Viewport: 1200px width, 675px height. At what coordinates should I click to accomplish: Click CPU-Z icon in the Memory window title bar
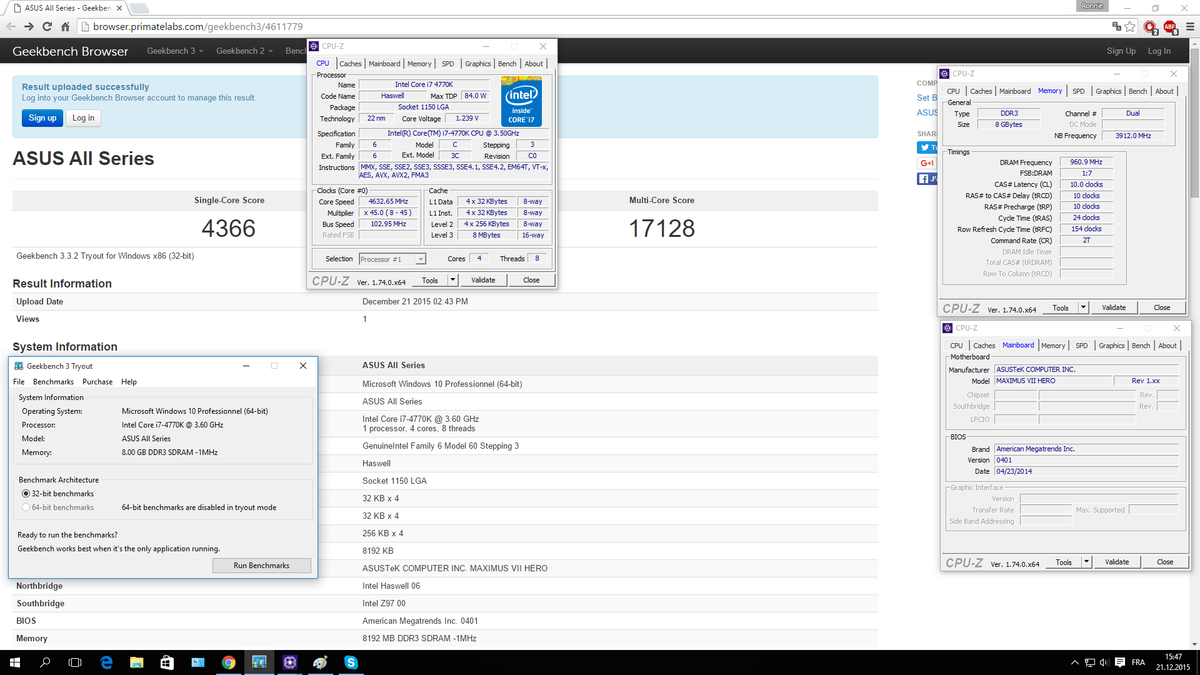(x=944, y=74)
